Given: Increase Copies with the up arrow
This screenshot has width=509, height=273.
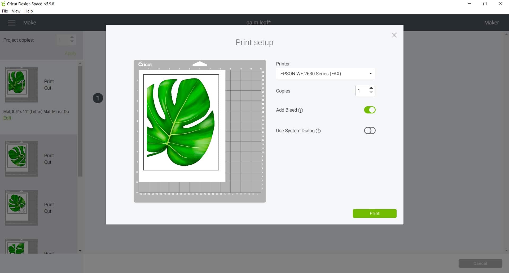Looking at the screenshot, I should (x=371, y=88).
